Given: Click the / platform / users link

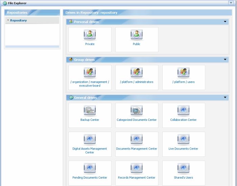Looking at the screenshot, I should [184, 82].
